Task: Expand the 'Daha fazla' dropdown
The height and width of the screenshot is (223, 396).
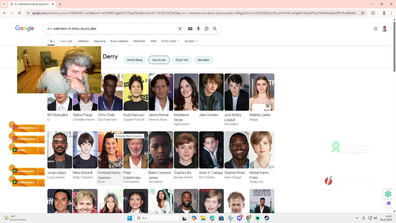Action: [x=170, y=41]
